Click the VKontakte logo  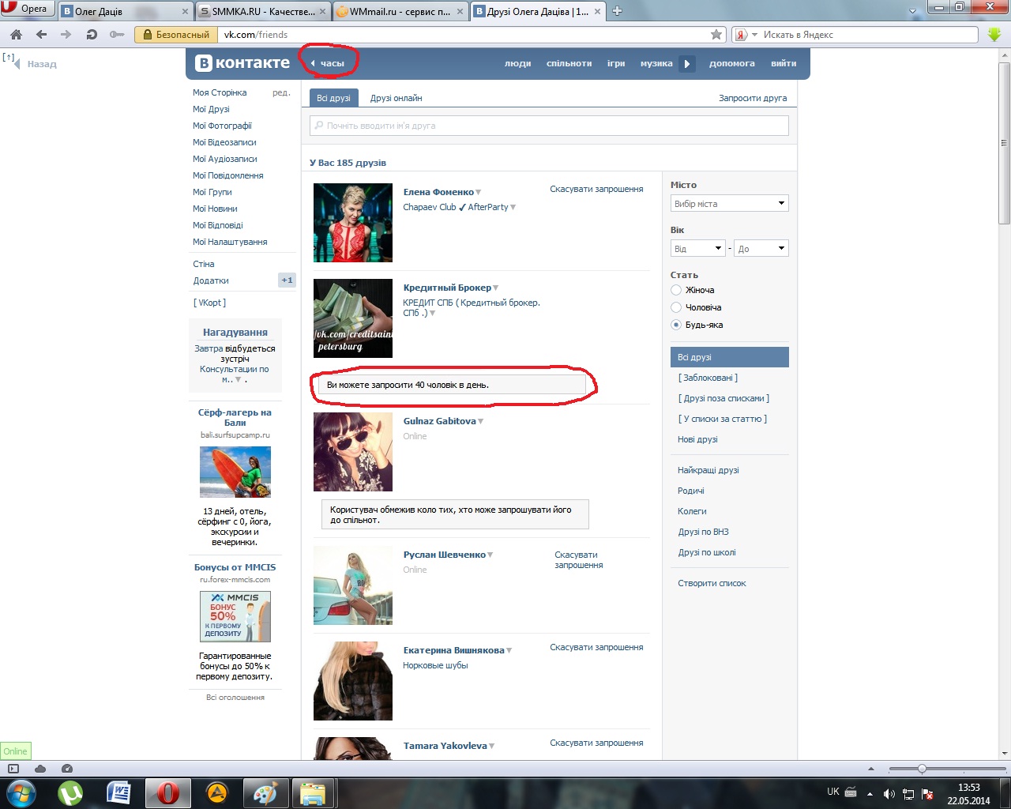[242, 63]
